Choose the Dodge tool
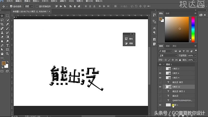Image resolution: width=208 pixels, height=117 pixels. pos(8,41)
